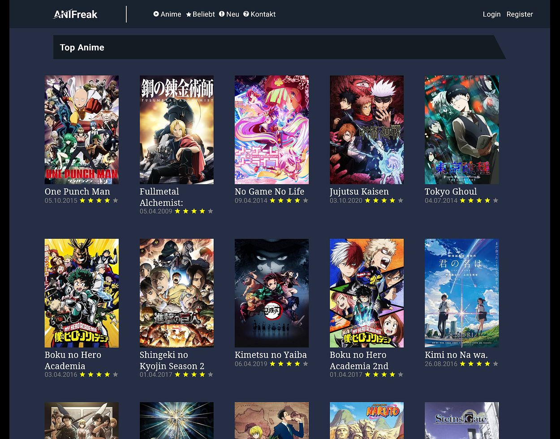Click the date 09.04.2014
Image resolution: width=560 pixels, height=439 pixels.
click(251, 201)
